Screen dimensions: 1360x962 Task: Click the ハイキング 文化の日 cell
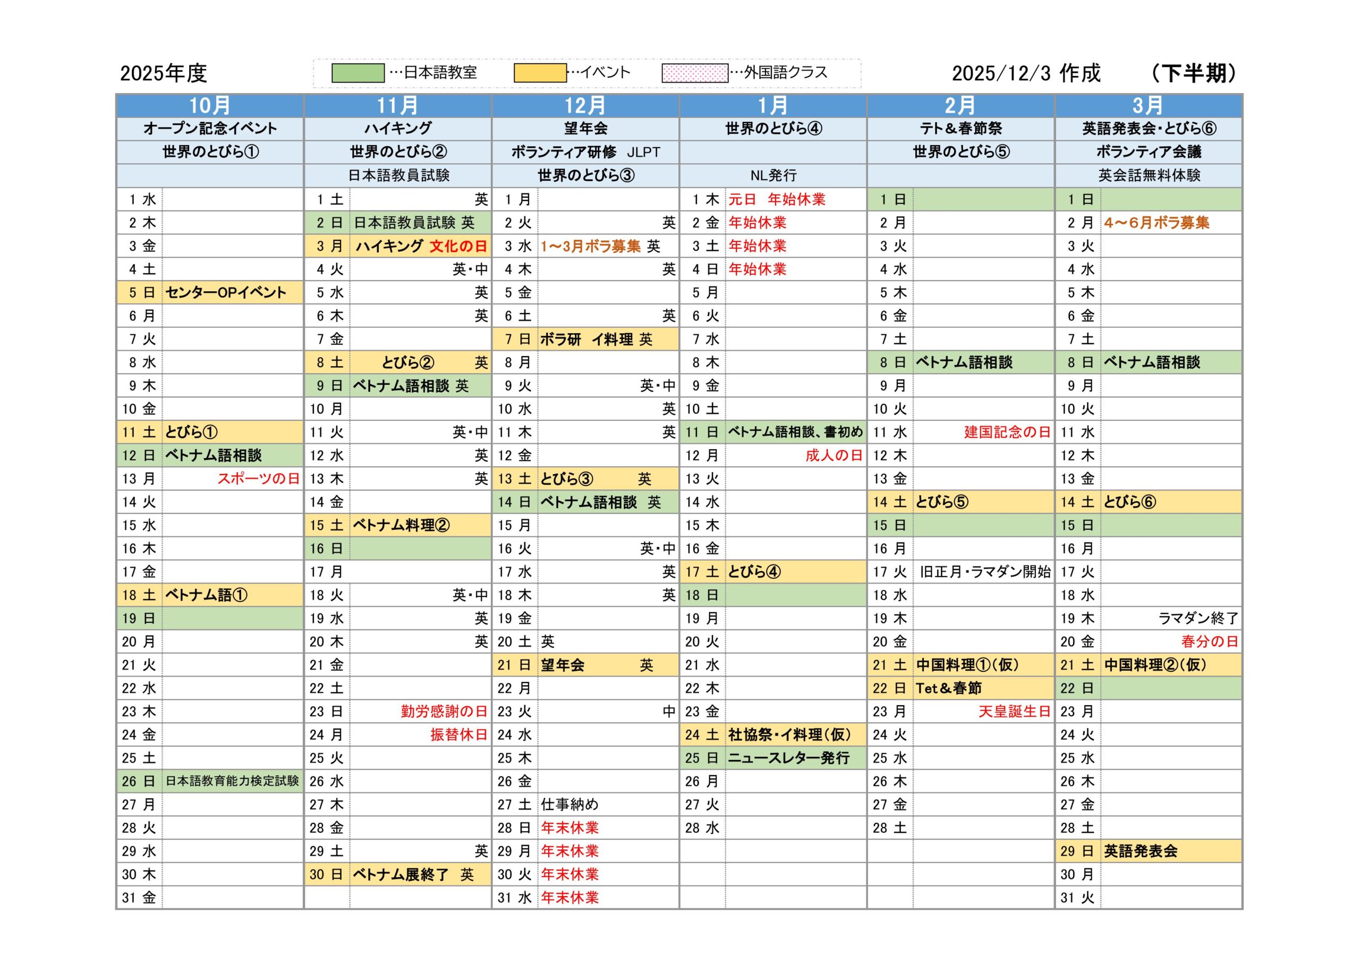421,246
